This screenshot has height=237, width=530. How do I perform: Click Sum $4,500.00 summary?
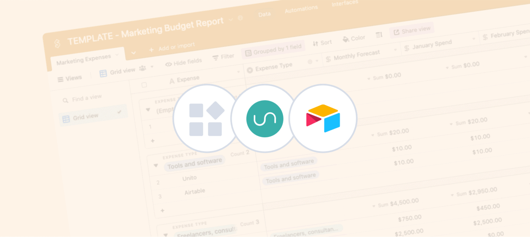(395, 203)
